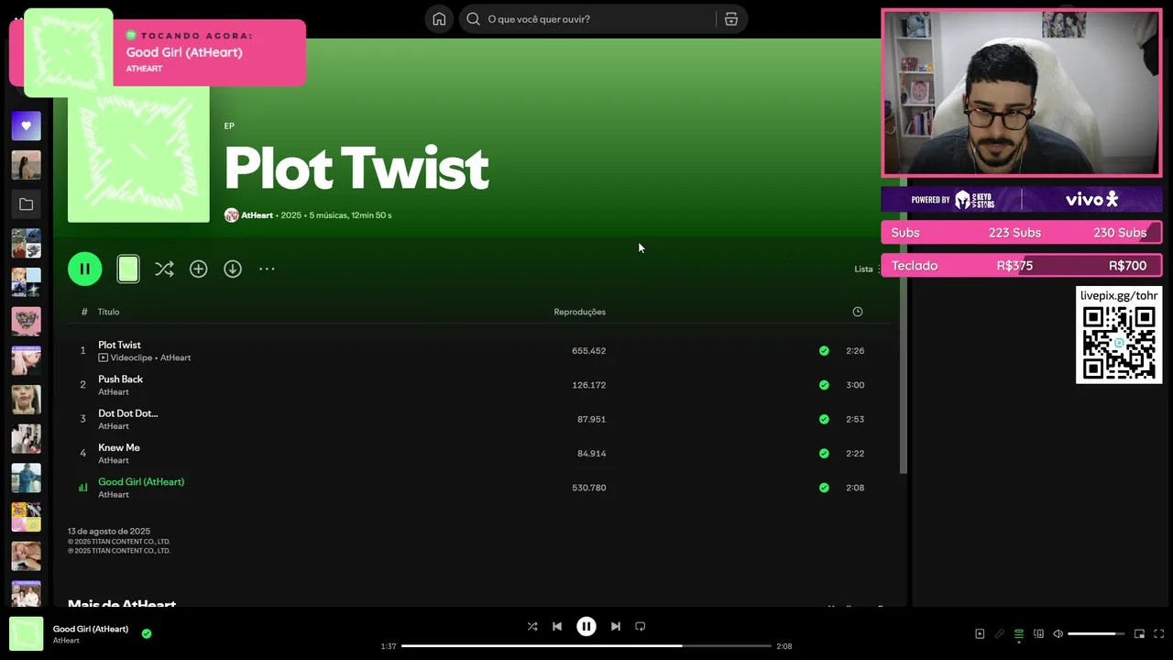Screen dimensions: 1173x660
Task: Click the Spotify logo in the 'Tocando agora' overlay
Action: pos(131,35)
